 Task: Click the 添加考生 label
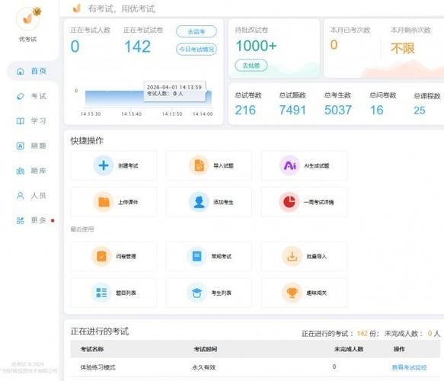223,202
